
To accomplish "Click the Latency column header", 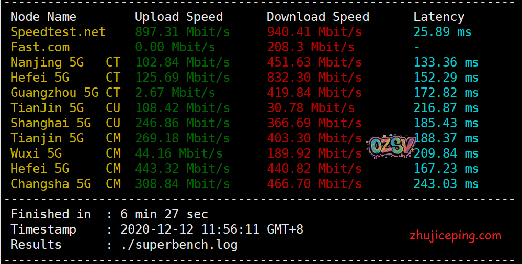I will (x=439, y=17).
